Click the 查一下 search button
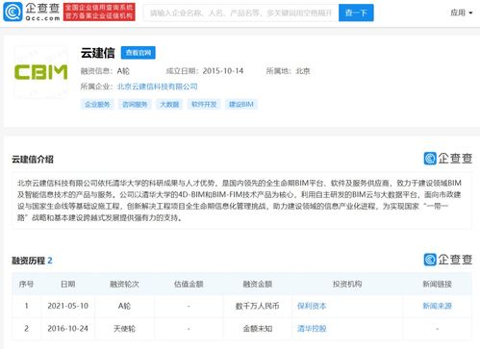Screen dimensions: 480x349 coord(356,12)
